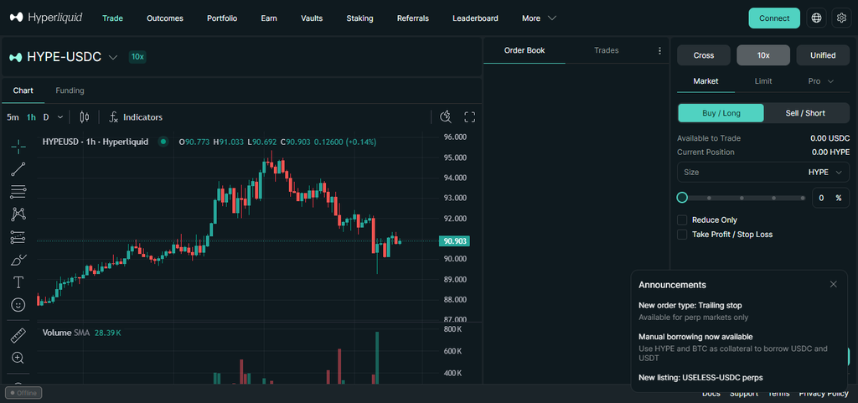Select the XABCD pattern tool
This screenshot has height=403, width=858.
[18, 214]
